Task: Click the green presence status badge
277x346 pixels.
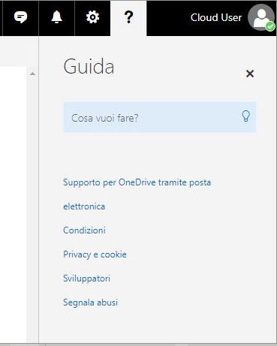Action: tap(270, 26)
